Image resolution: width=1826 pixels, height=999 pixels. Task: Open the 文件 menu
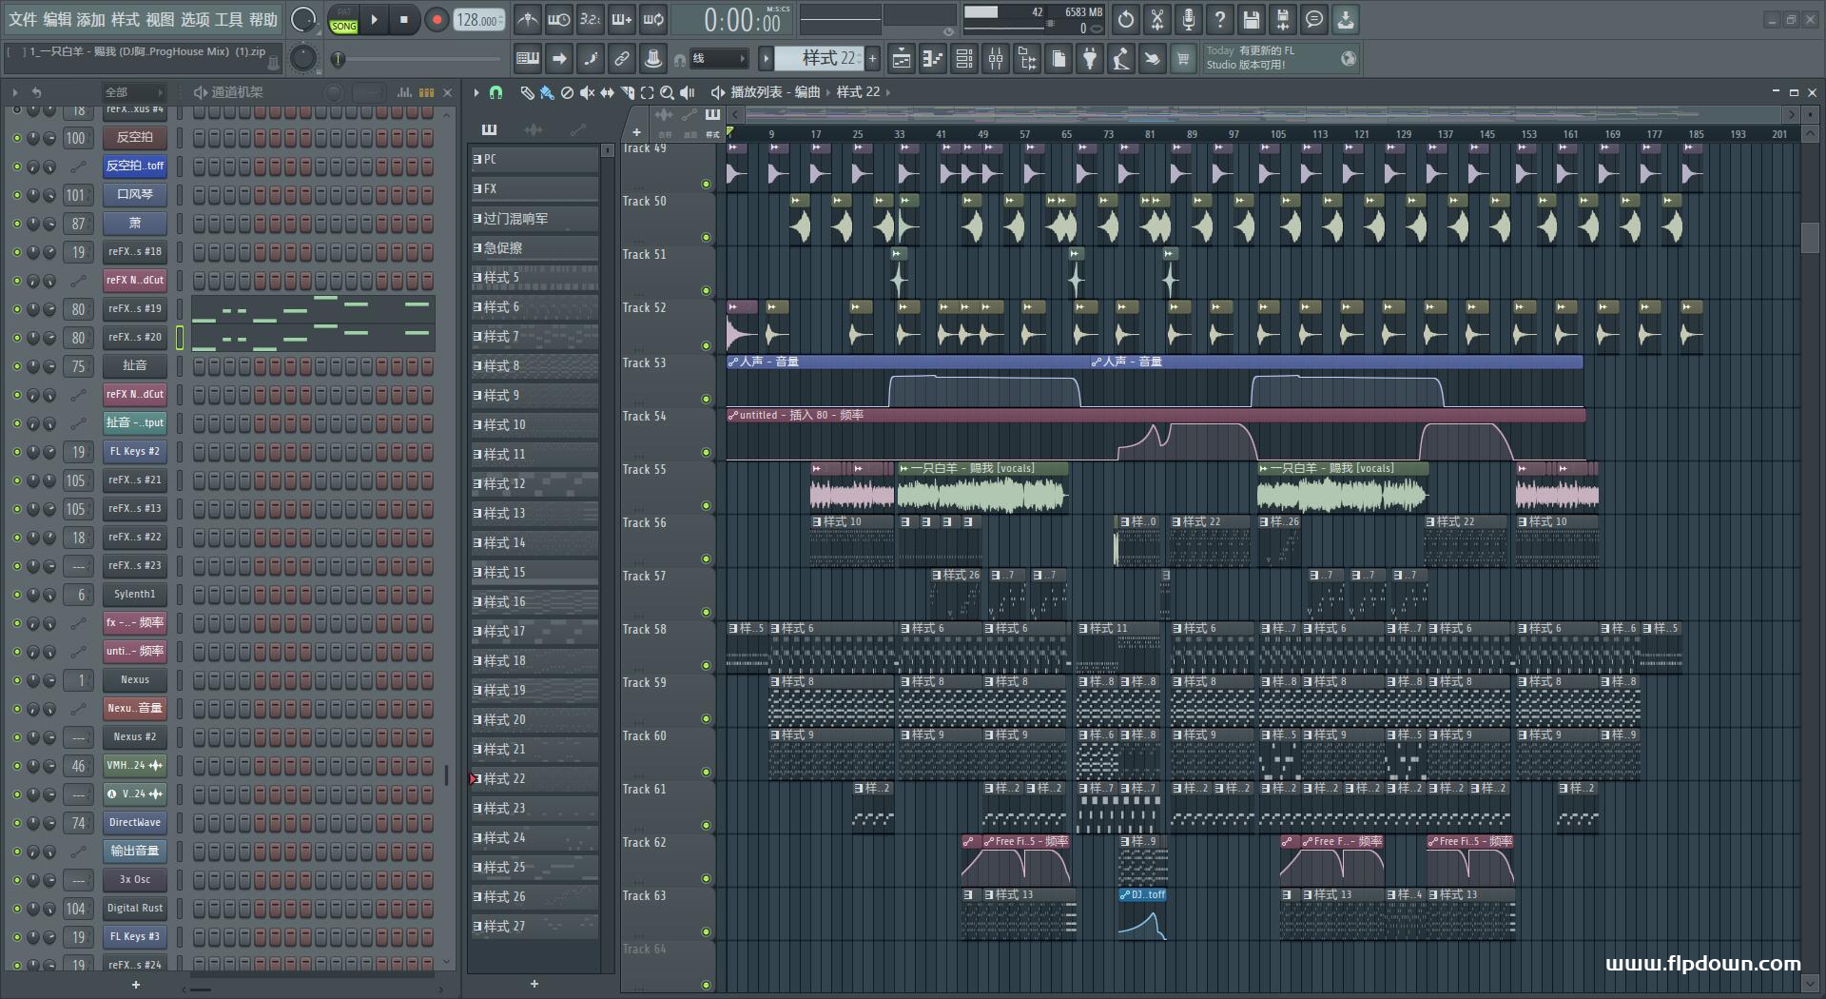click(x=23, y=19)
